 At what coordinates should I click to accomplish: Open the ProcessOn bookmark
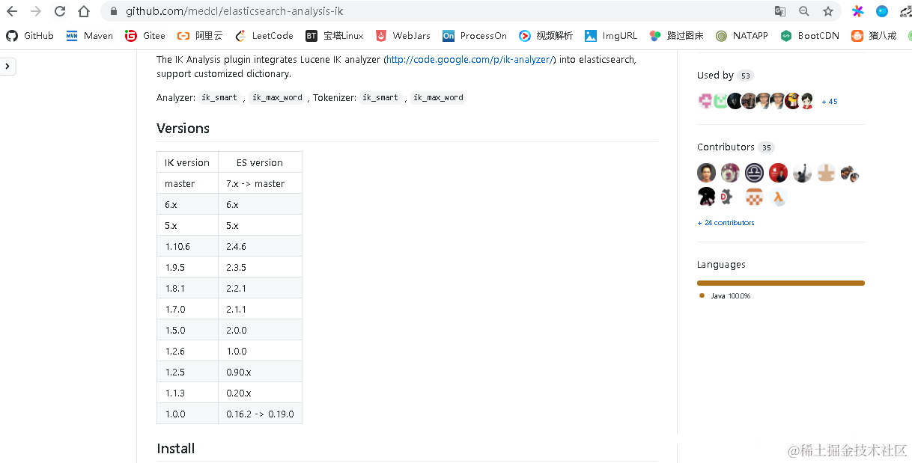(x=475, y=35)
